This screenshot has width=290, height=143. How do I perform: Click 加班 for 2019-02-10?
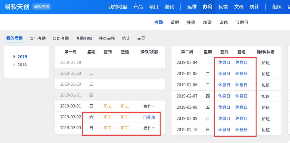point(266,130)
